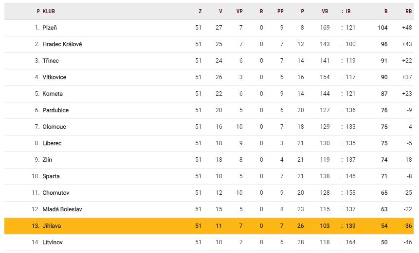Select the PP column header

click(280, 11)
